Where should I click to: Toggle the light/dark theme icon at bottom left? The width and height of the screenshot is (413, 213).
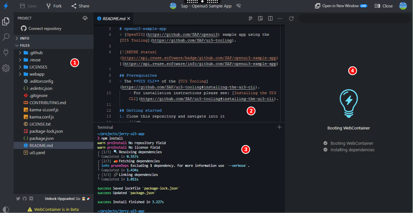tap(6, 209)
